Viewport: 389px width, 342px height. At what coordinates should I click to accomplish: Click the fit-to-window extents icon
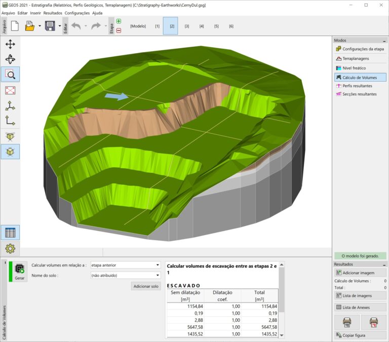click(10, 90)
